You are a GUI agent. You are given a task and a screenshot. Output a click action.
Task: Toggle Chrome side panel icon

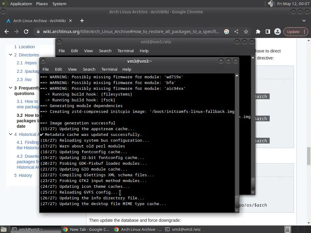click(x=268, y=32)
